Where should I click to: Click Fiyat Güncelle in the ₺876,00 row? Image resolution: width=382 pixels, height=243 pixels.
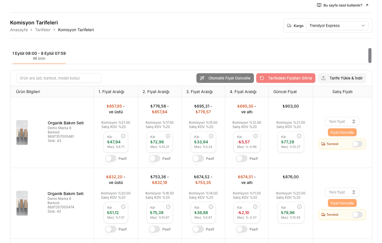(342, 203)
